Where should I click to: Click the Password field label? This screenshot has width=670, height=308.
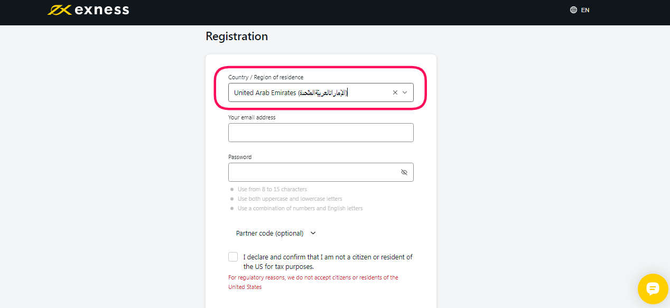click(x=240, y=157)
